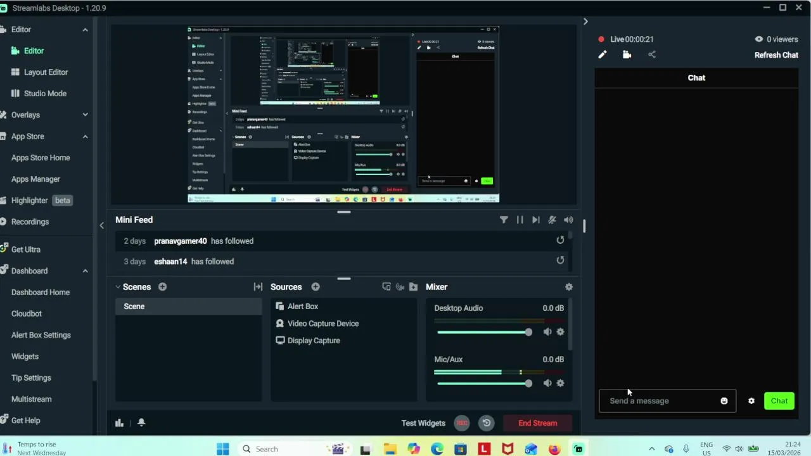Viewport: 811px width, 456px height.
Task: Add a new scene
Action: click(162, 287)
